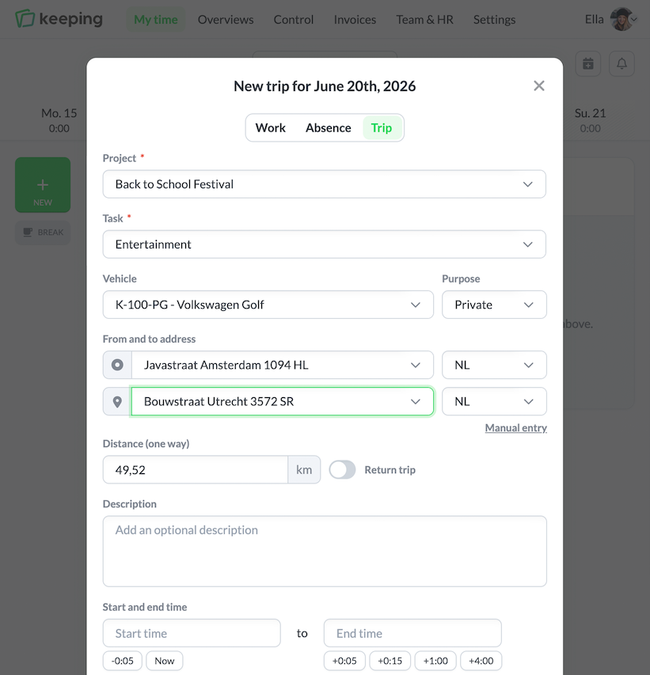Click the green plus NEW button
Screen dimensions: 650x675
pos(43,184)
